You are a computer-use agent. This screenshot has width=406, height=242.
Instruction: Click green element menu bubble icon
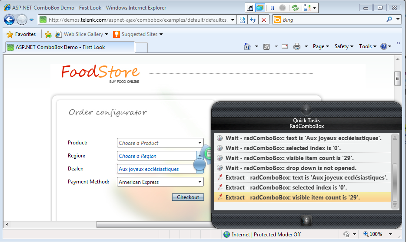[x=209, y=154]
